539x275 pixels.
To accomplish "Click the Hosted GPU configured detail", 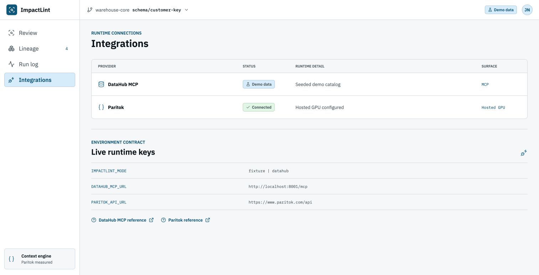I will 320,107.
